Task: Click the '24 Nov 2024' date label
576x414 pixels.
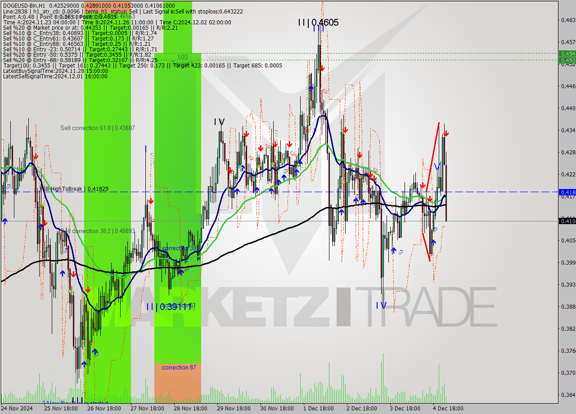Action: pos(17,409)
